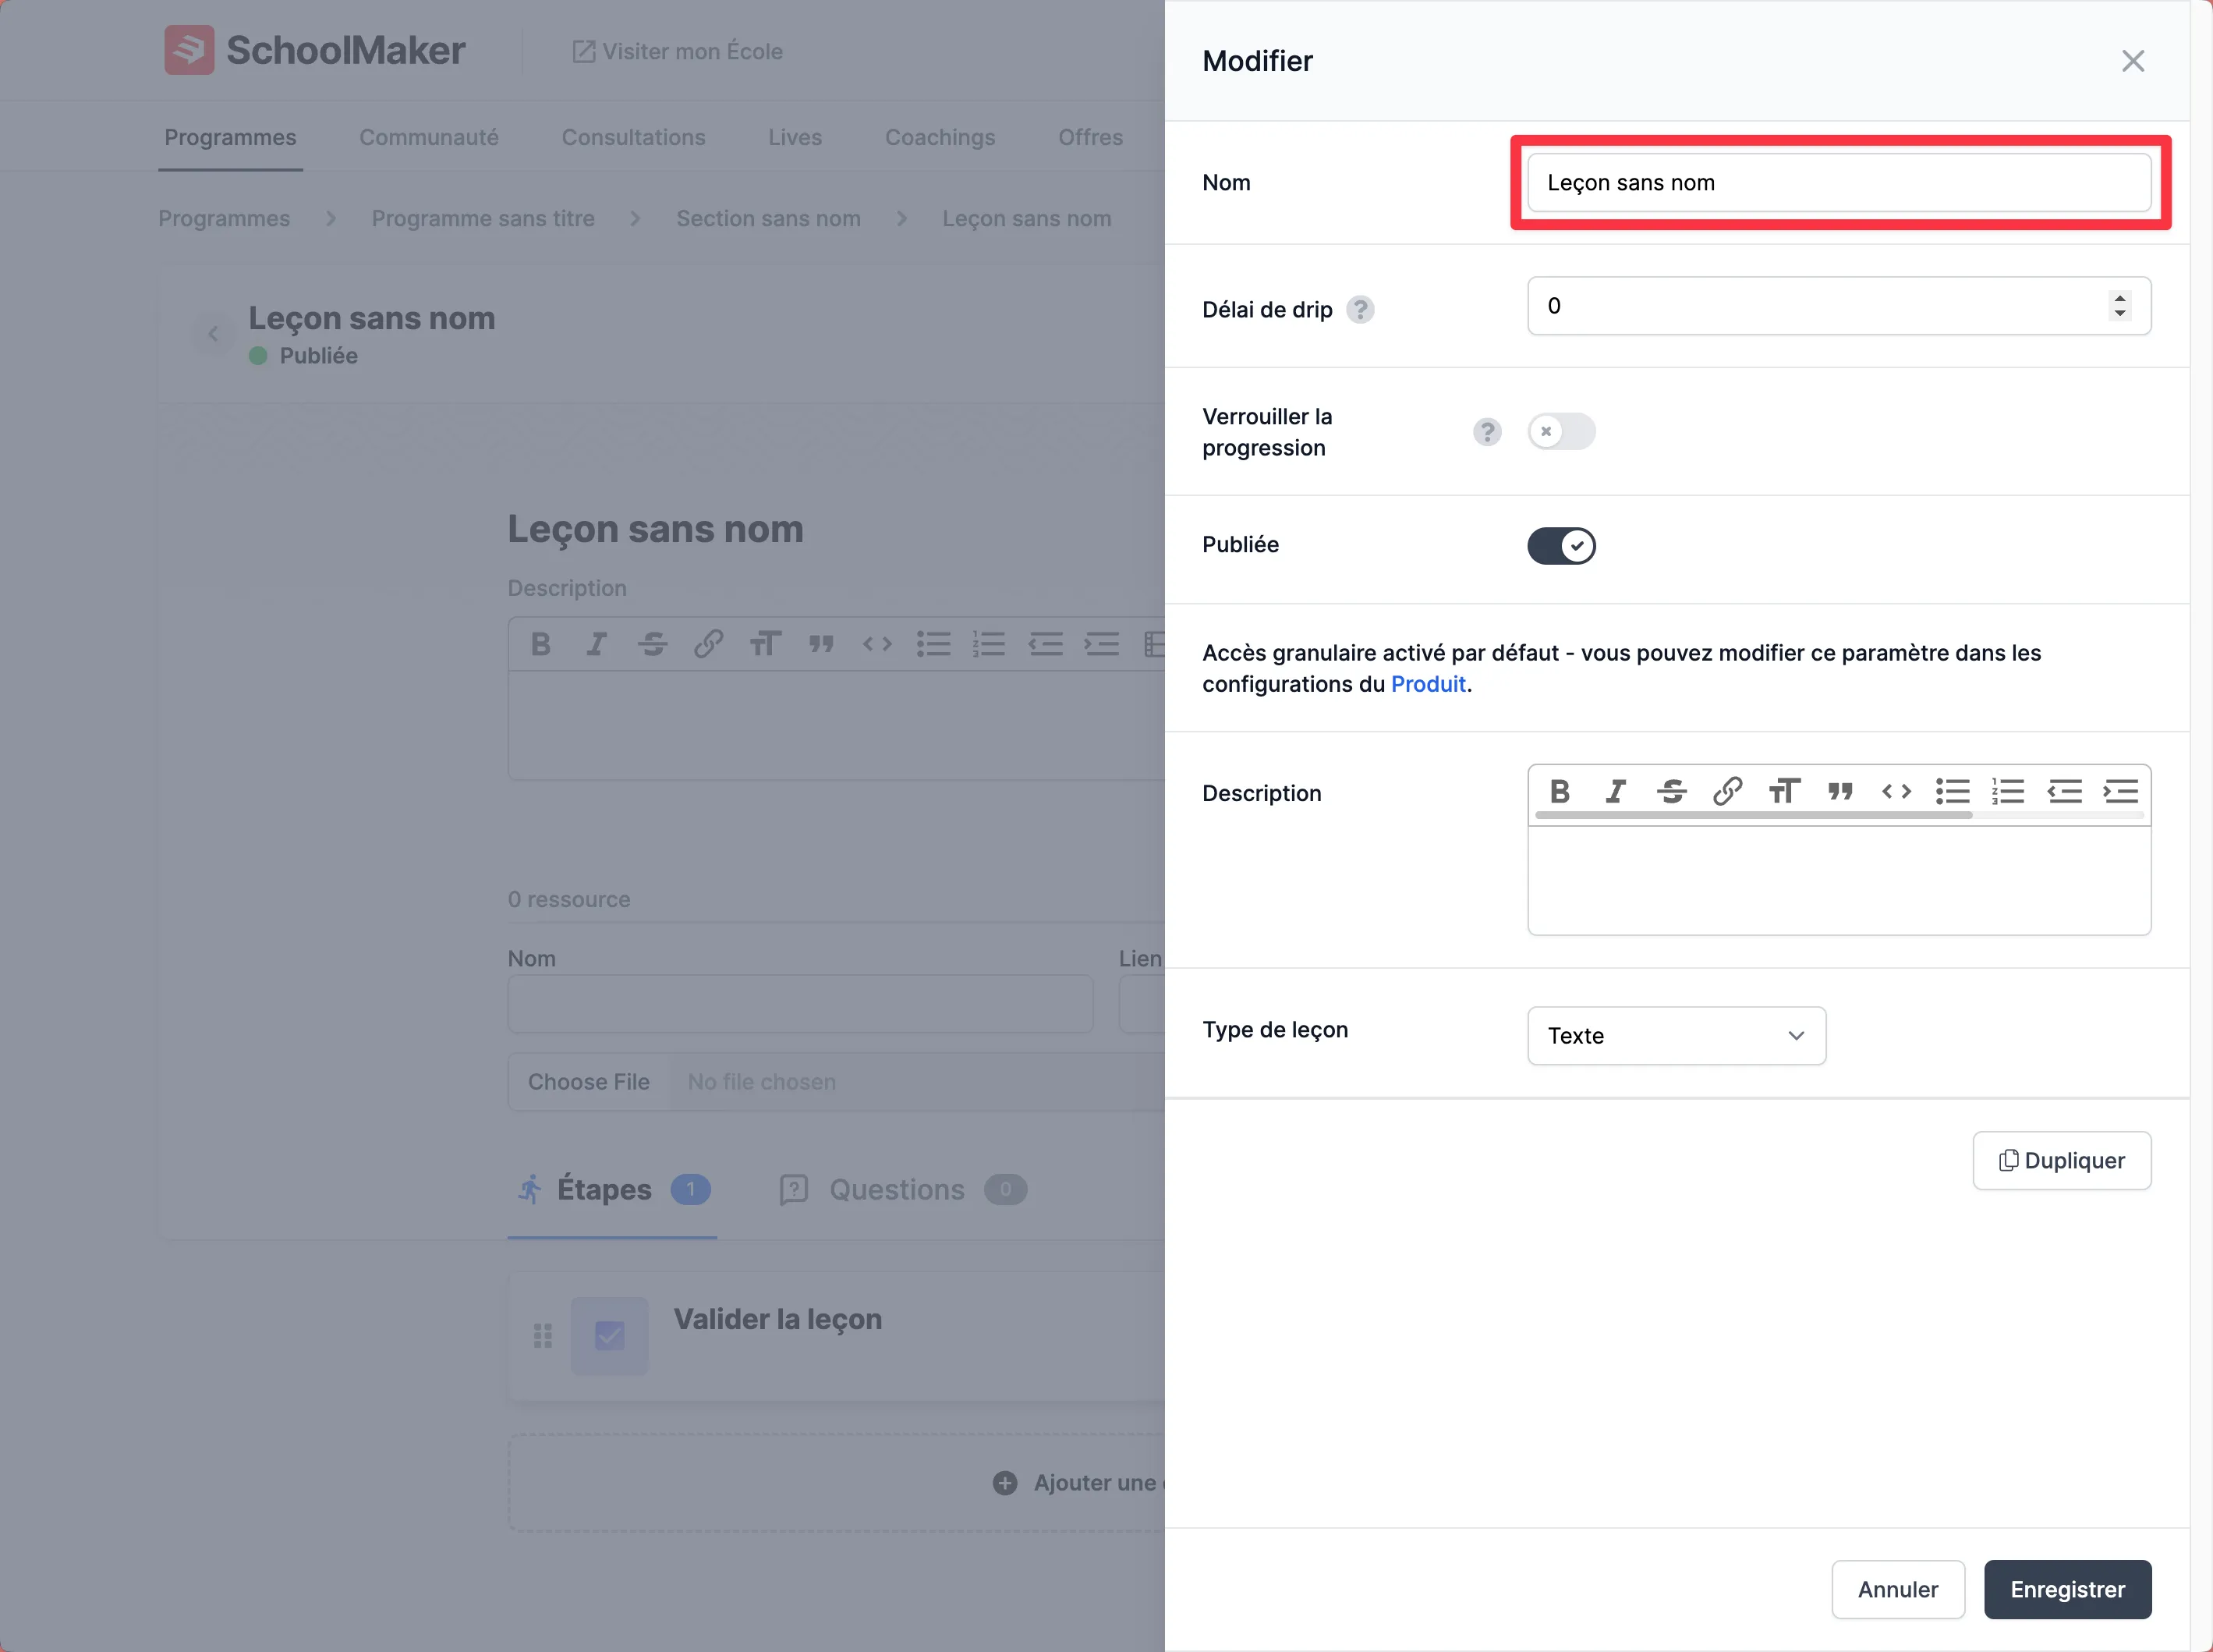
Task: Click Quote icon in background lesson editor
Action: point(822,644)
